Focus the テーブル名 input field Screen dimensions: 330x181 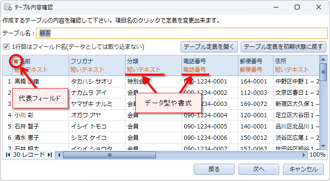coord(182,33)
